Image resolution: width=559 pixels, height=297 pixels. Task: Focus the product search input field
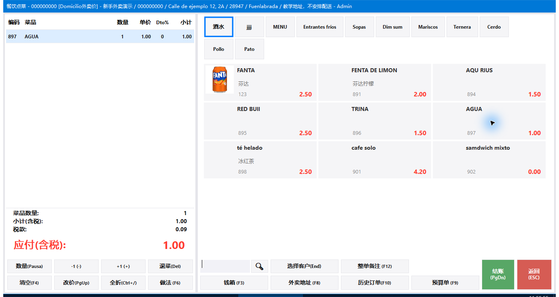[225, 266]
